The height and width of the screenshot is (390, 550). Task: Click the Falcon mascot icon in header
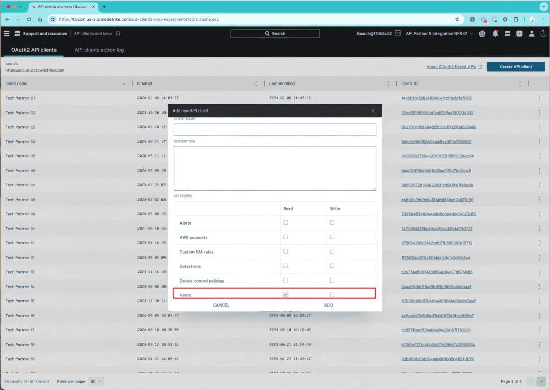coord(482,33)
